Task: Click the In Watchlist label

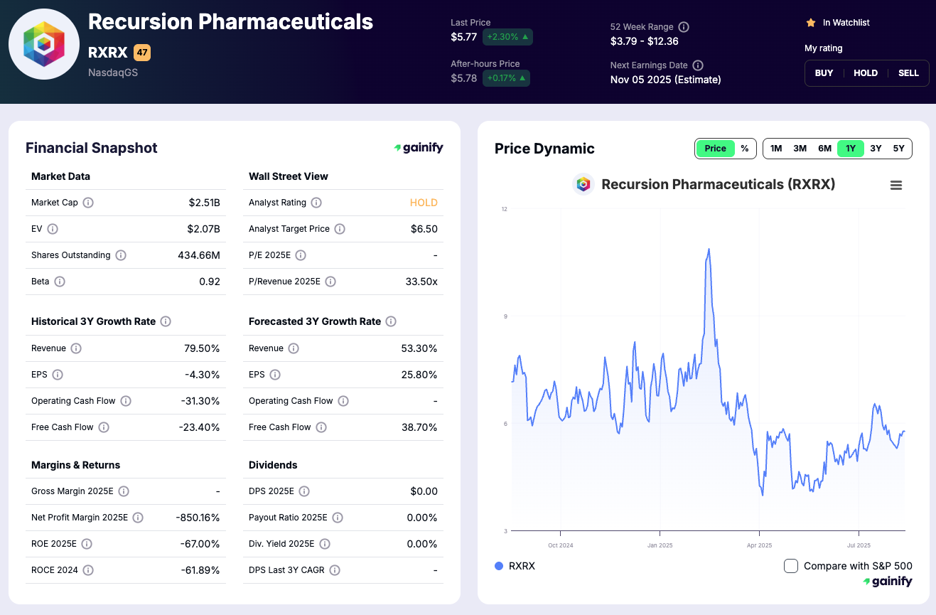Action: pos(846,23)
